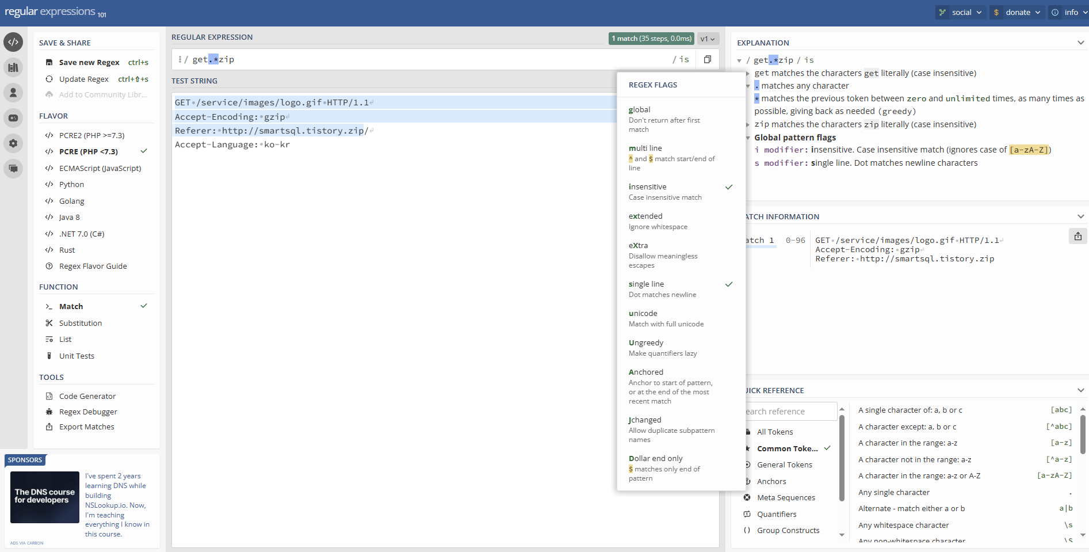Open the info dropdown
Image resolution: width=1089 pixels, height=552 pixels.
click(x=1068, y=12)
